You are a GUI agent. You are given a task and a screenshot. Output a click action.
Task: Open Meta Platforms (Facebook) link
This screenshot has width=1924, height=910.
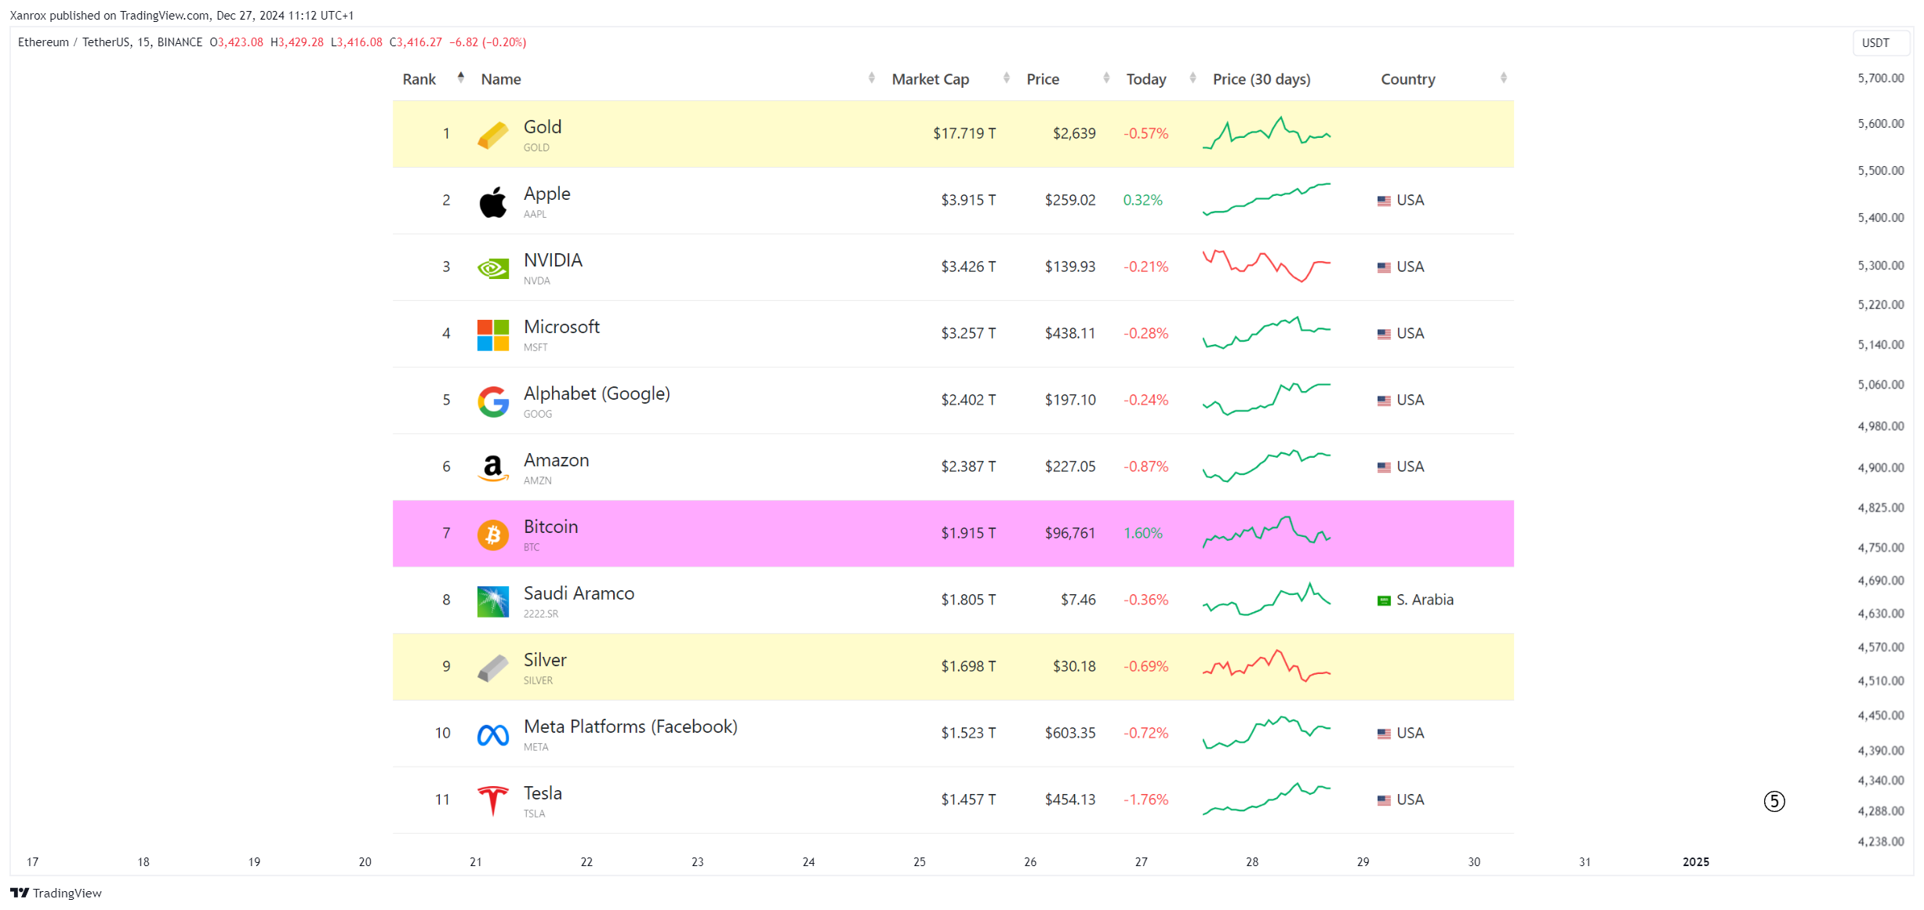coord(630,727)
